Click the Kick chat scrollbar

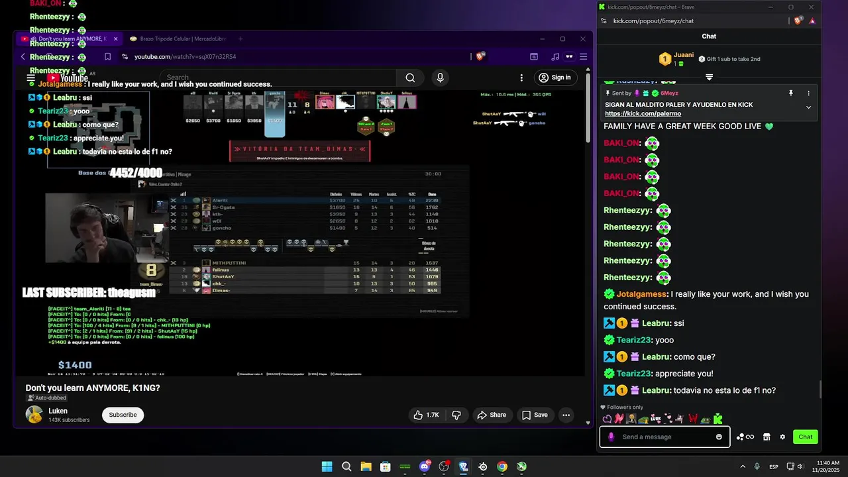820,390
